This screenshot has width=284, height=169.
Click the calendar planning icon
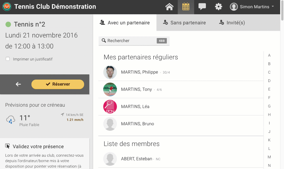pyautogui.click(x=186, y=7)
